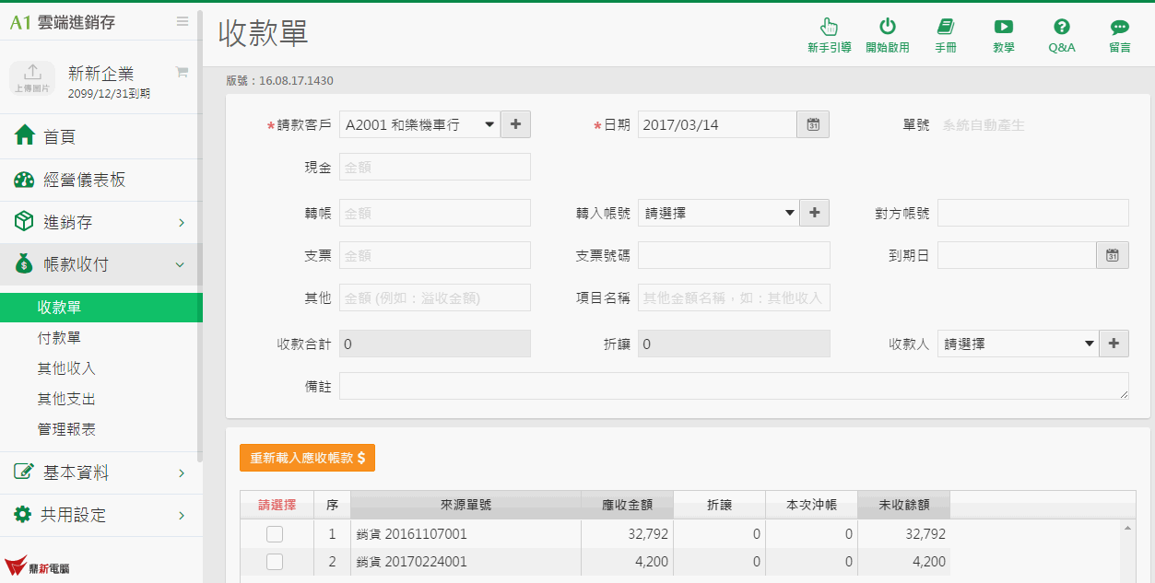Open the 收款人 dropdown
This screenshot has height=583, width=1155.
pyautogui.click(x=1018, y=344)
